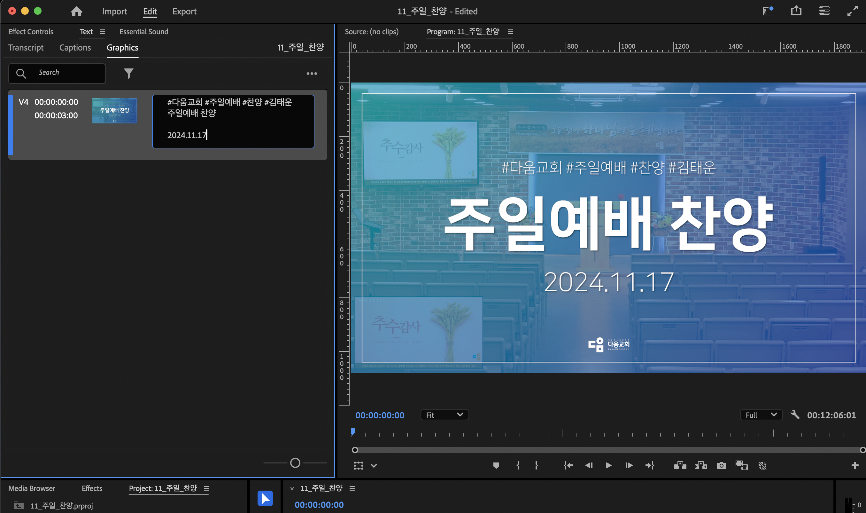
Task: Click the Export workspace button
Action: tap(184, 12)
